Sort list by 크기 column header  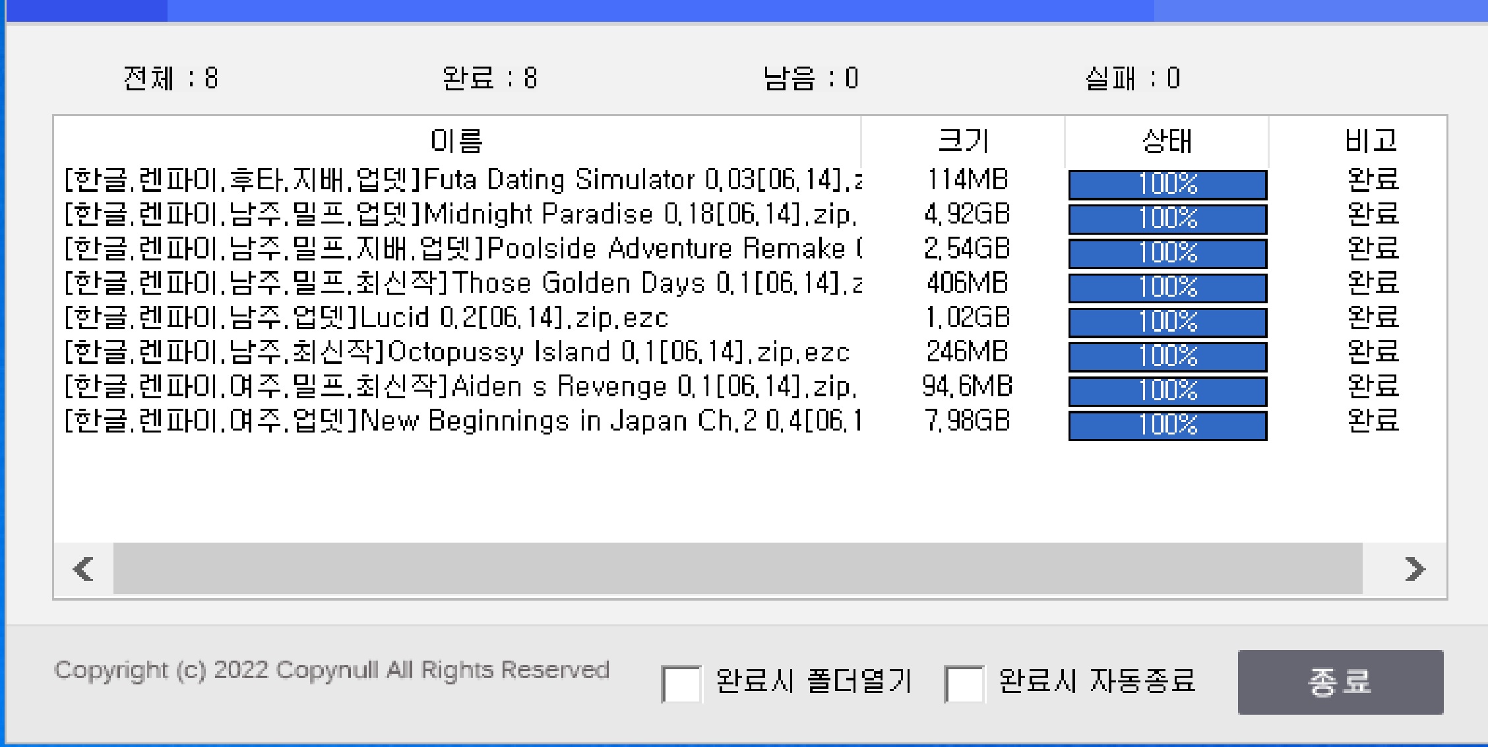(962, 140)
